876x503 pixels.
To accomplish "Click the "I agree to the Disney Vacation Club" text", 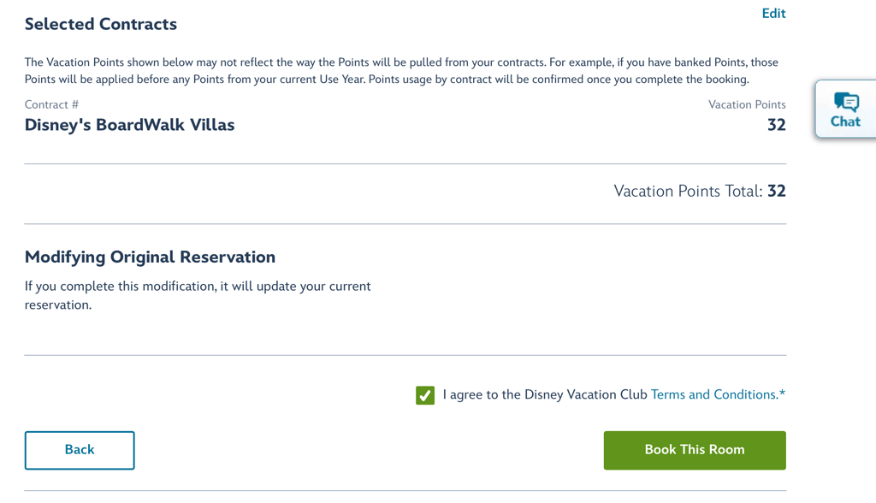I will [x=545, y=394].
